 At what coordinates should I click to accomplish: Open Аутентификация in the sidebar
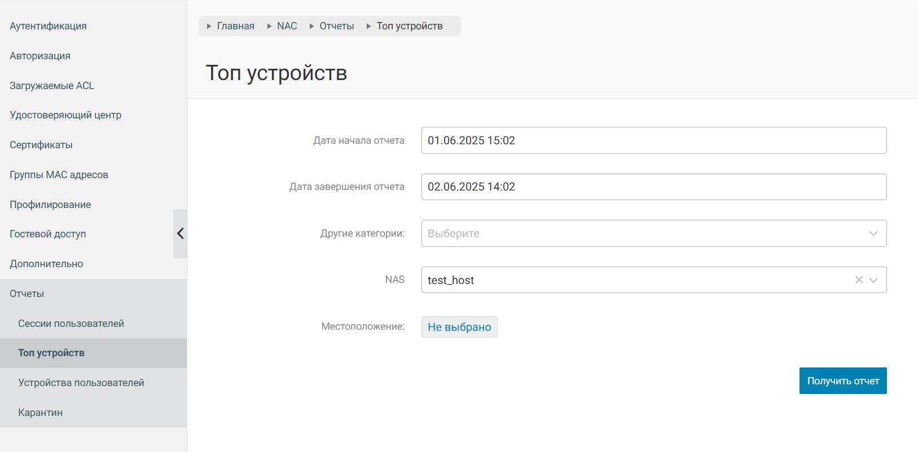[48, 26]
